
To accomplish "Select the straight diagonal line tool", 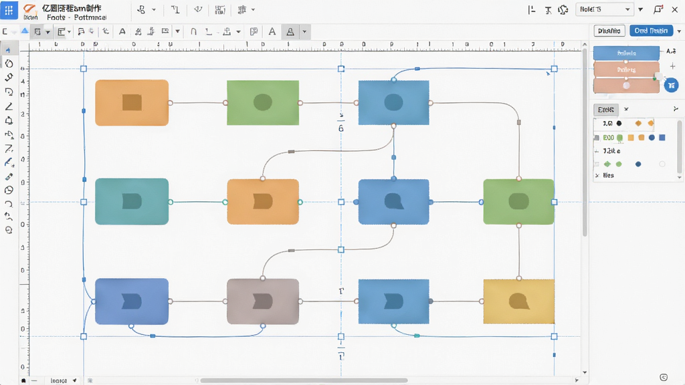I will (x=8, y=106).
